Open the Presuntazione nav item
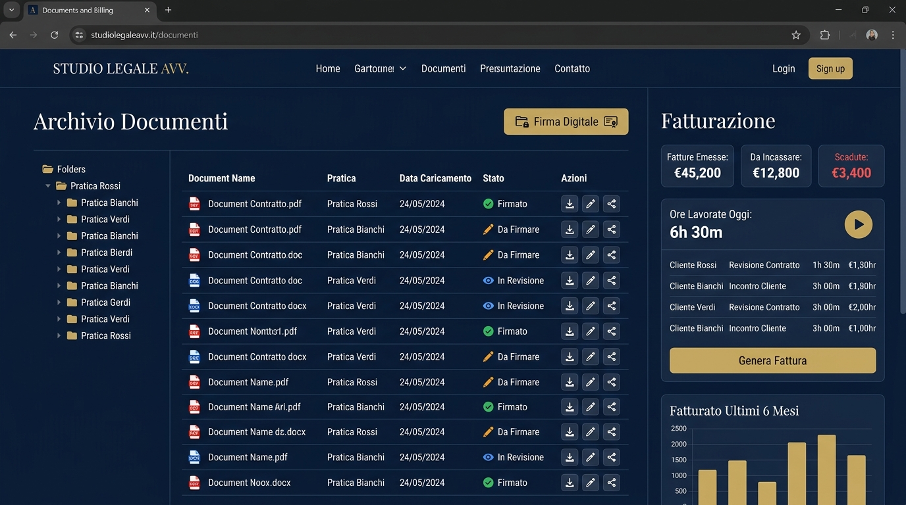Screen dimensions: 906x505 click(510, 68)
